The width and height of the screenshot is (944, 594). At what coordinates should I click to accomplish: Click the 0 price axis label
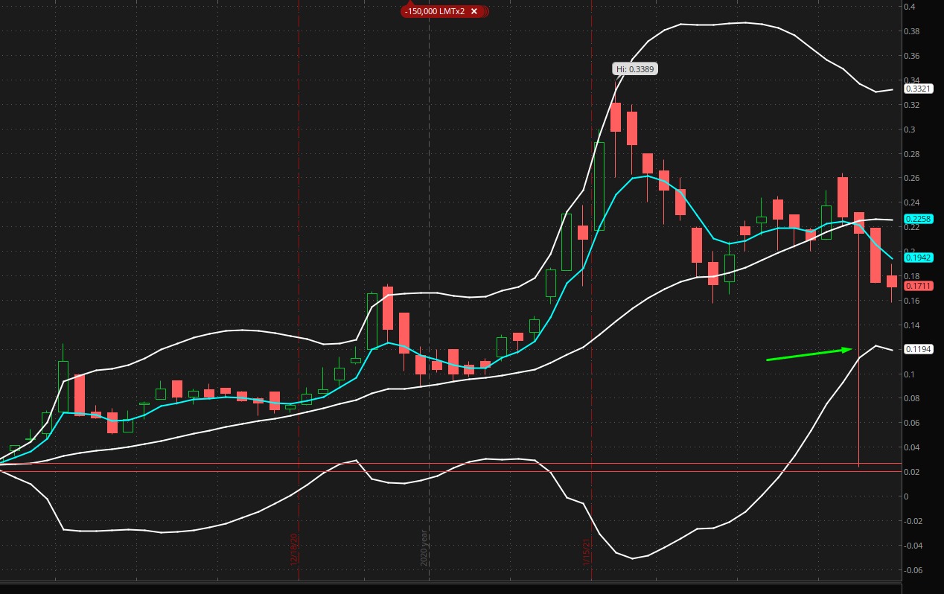click(907, 496)
